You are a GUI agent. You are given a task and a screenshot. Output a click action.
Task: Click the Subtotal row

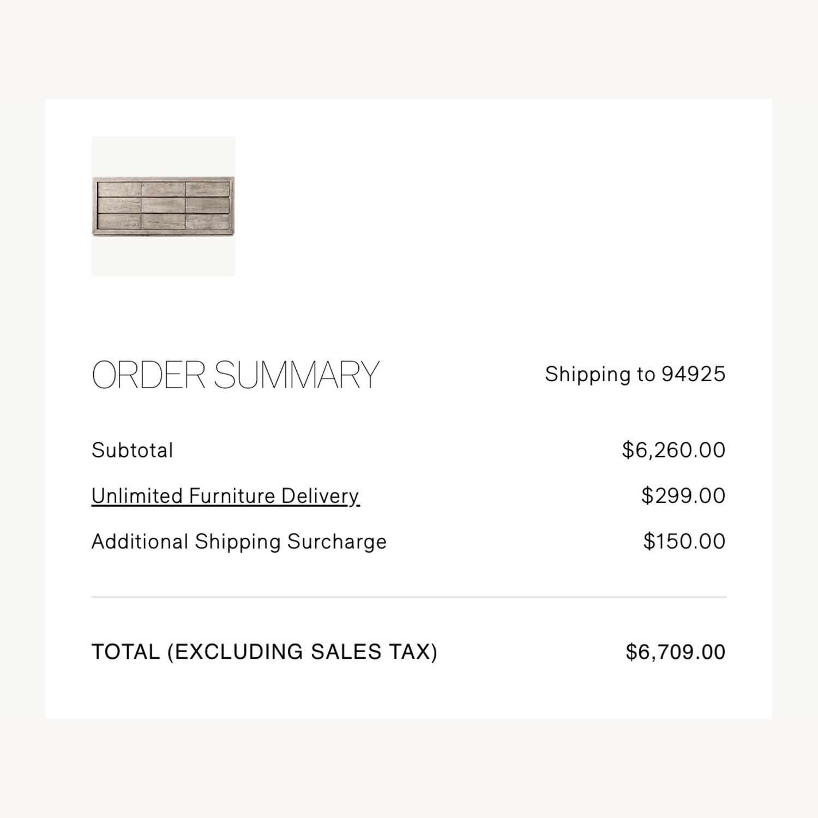pyautogui.click(x=409, y=449)
